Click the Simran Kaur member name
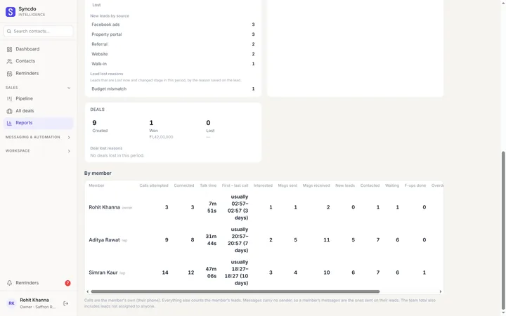This screenshot has height=316, width=506. (x=103, y=272)
